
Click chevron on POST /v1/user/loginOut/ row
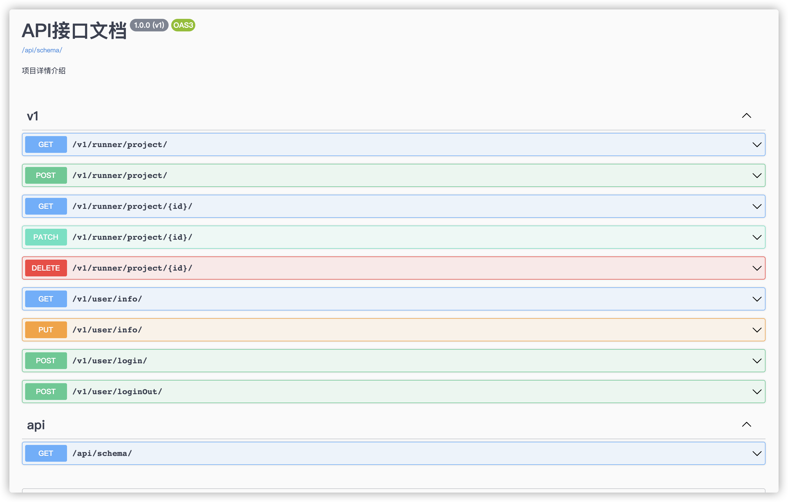(x=757, y=392)
